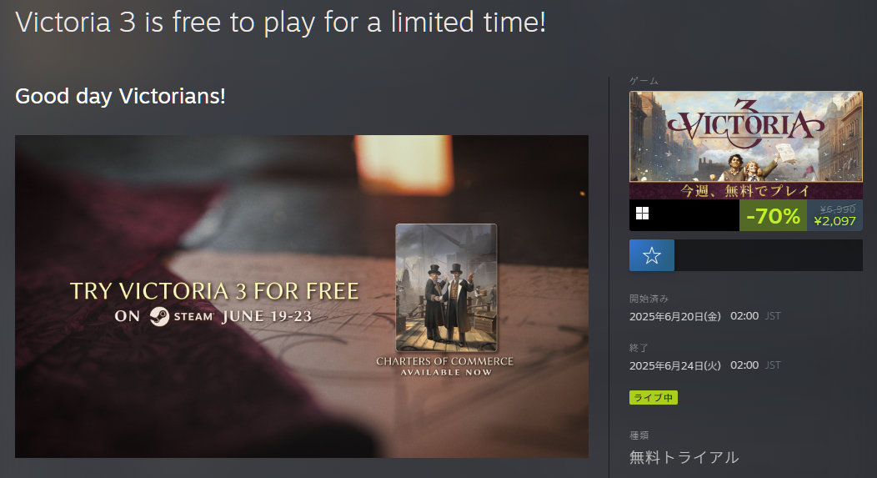Click the 'Charters of Commerce Available Now' caption
The image size is (877, 478).
point(444,366)
